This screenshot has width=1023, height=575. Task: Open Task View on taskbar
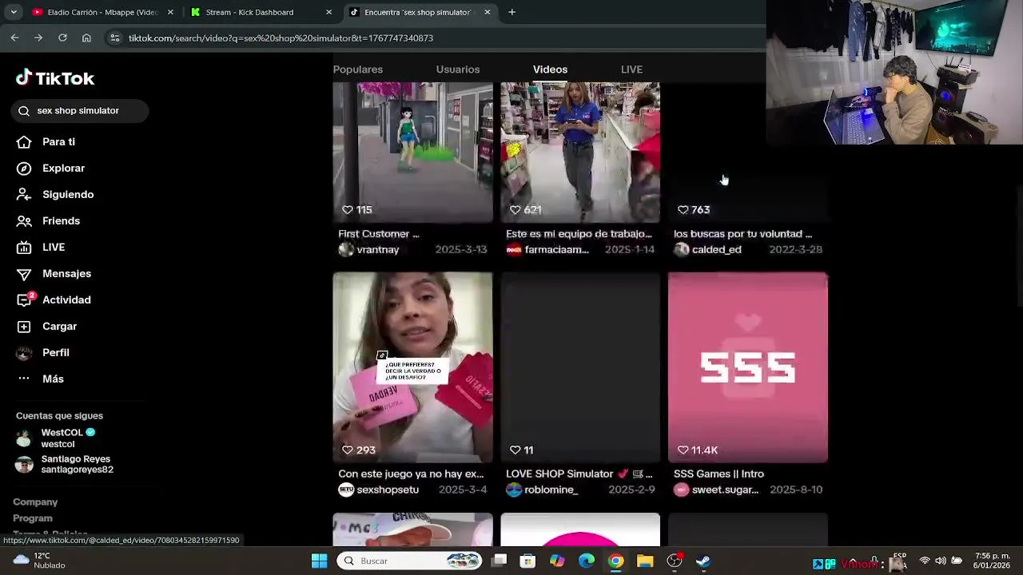pos(499,561)
